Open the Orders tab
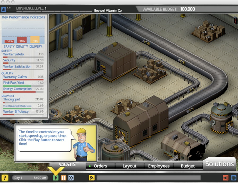 [100, 166]
